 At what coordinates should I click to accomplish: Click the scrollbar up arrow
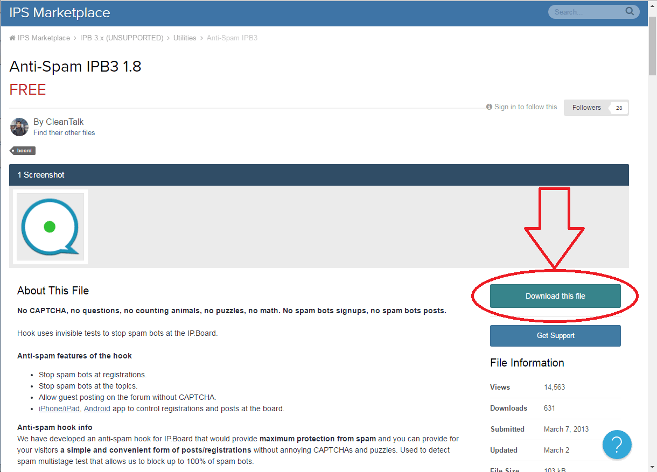pyautogui.click(x=652, y=5)
